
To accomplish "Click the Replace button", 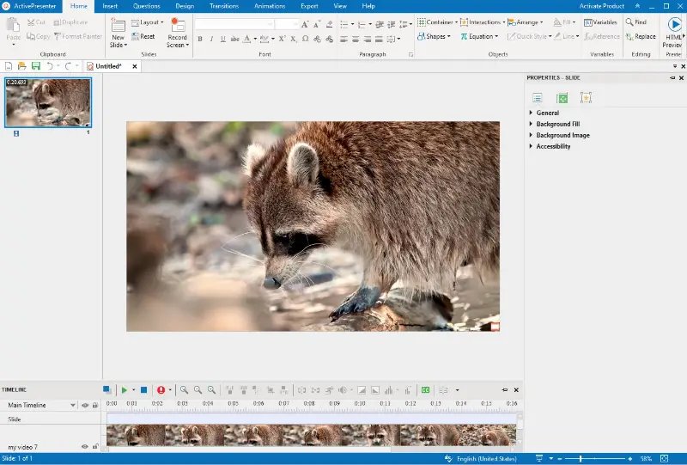I will click(x=641, y=36).
